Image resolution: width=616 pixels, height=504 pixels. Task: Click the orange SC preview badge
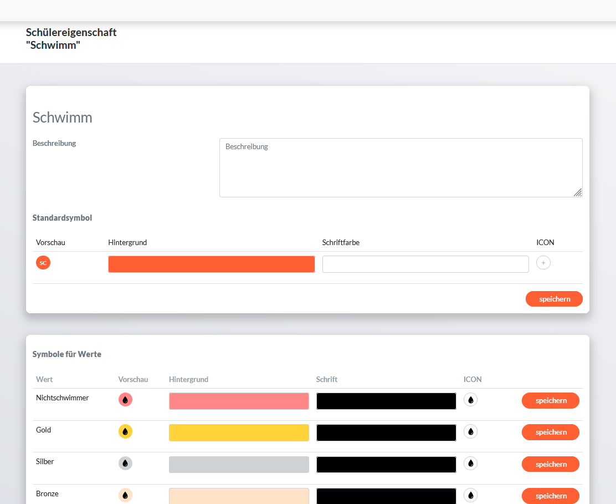point(43,263)
